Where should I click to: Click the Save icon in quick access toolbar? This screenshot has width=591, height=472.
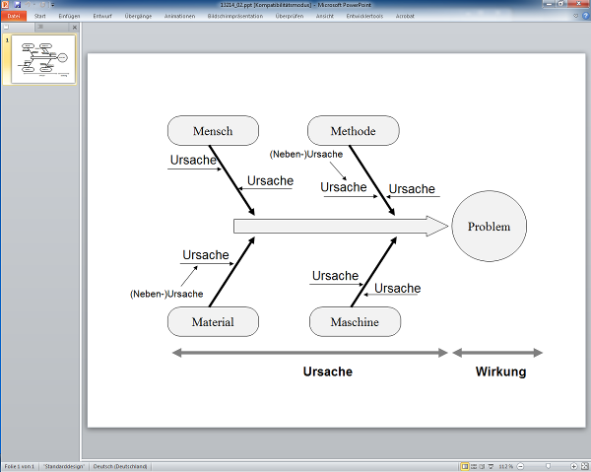pos(17,5)
